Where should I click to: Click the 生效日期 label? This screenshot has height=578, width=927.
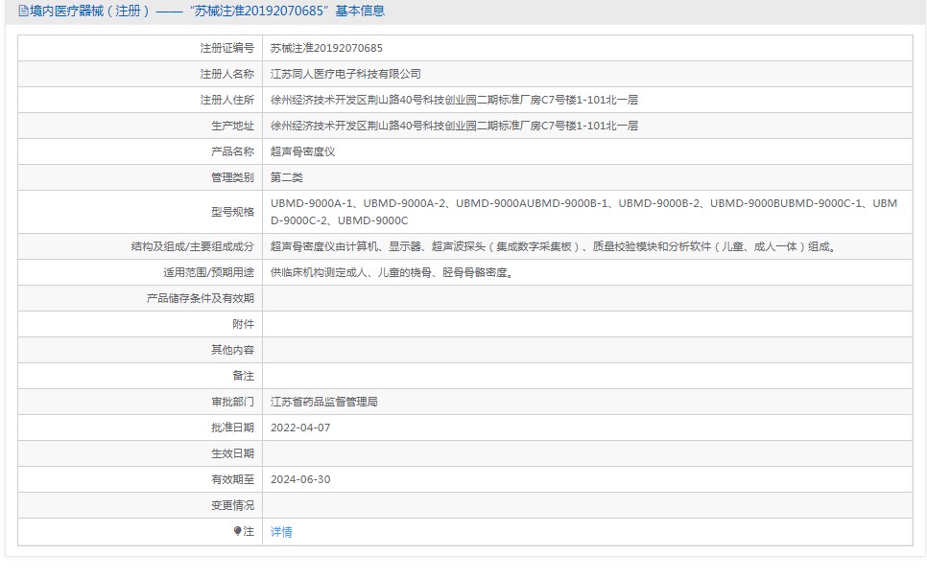[232, 454]
